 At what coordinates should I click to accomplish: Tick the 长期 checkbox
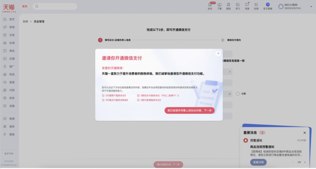238,94
